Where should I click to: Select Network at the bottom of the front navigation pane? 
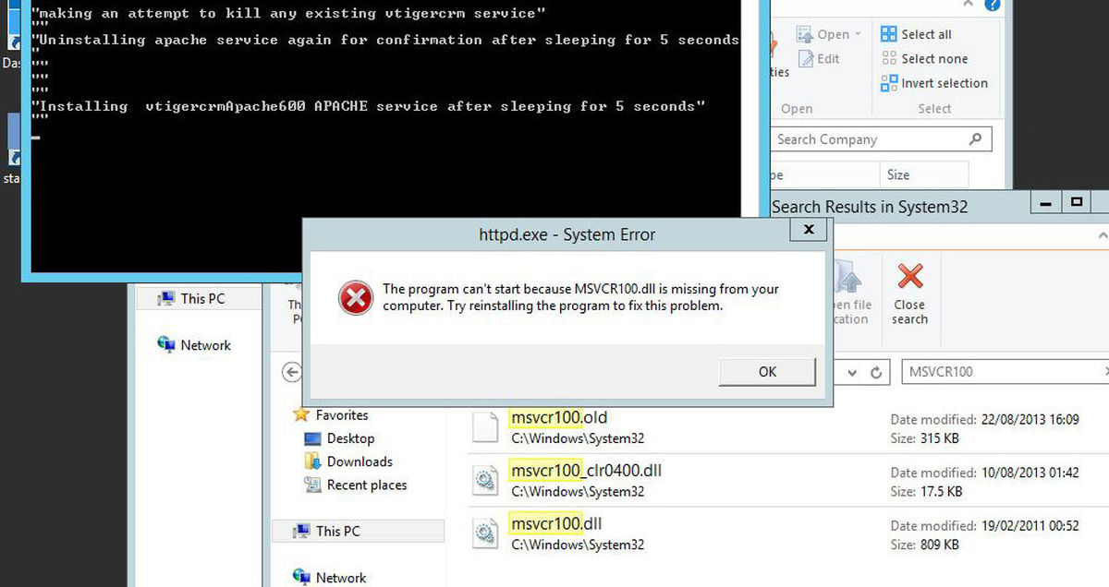pos(341,578)
